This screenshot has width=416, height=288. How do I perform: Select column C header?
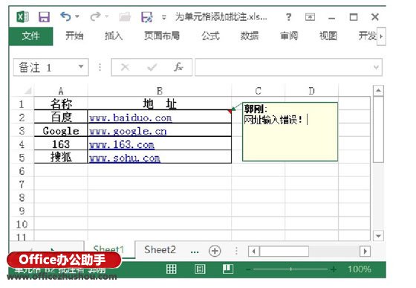(259, 91)
